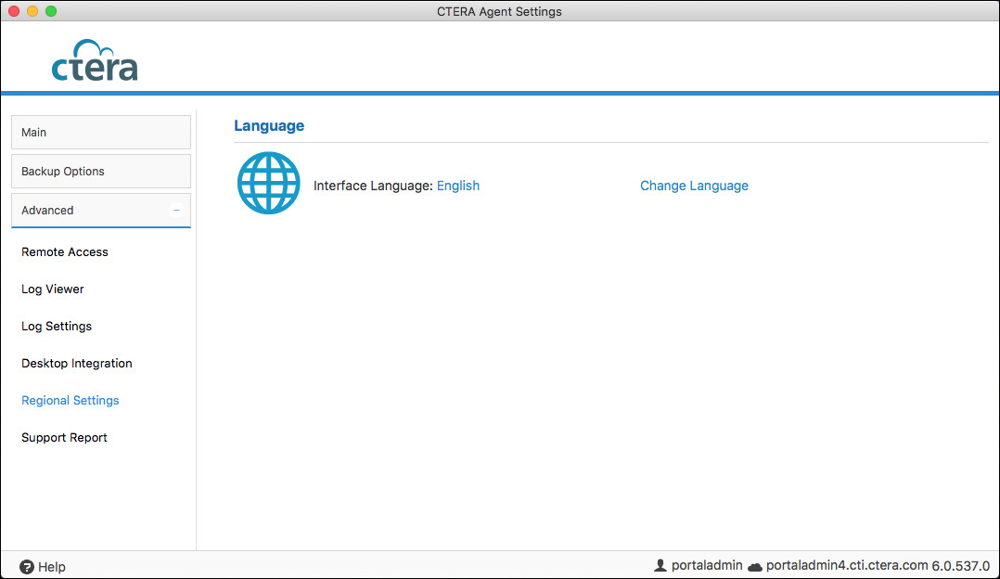
Task: Minimize window with the yellow button
Action: (x=32, y=11)
